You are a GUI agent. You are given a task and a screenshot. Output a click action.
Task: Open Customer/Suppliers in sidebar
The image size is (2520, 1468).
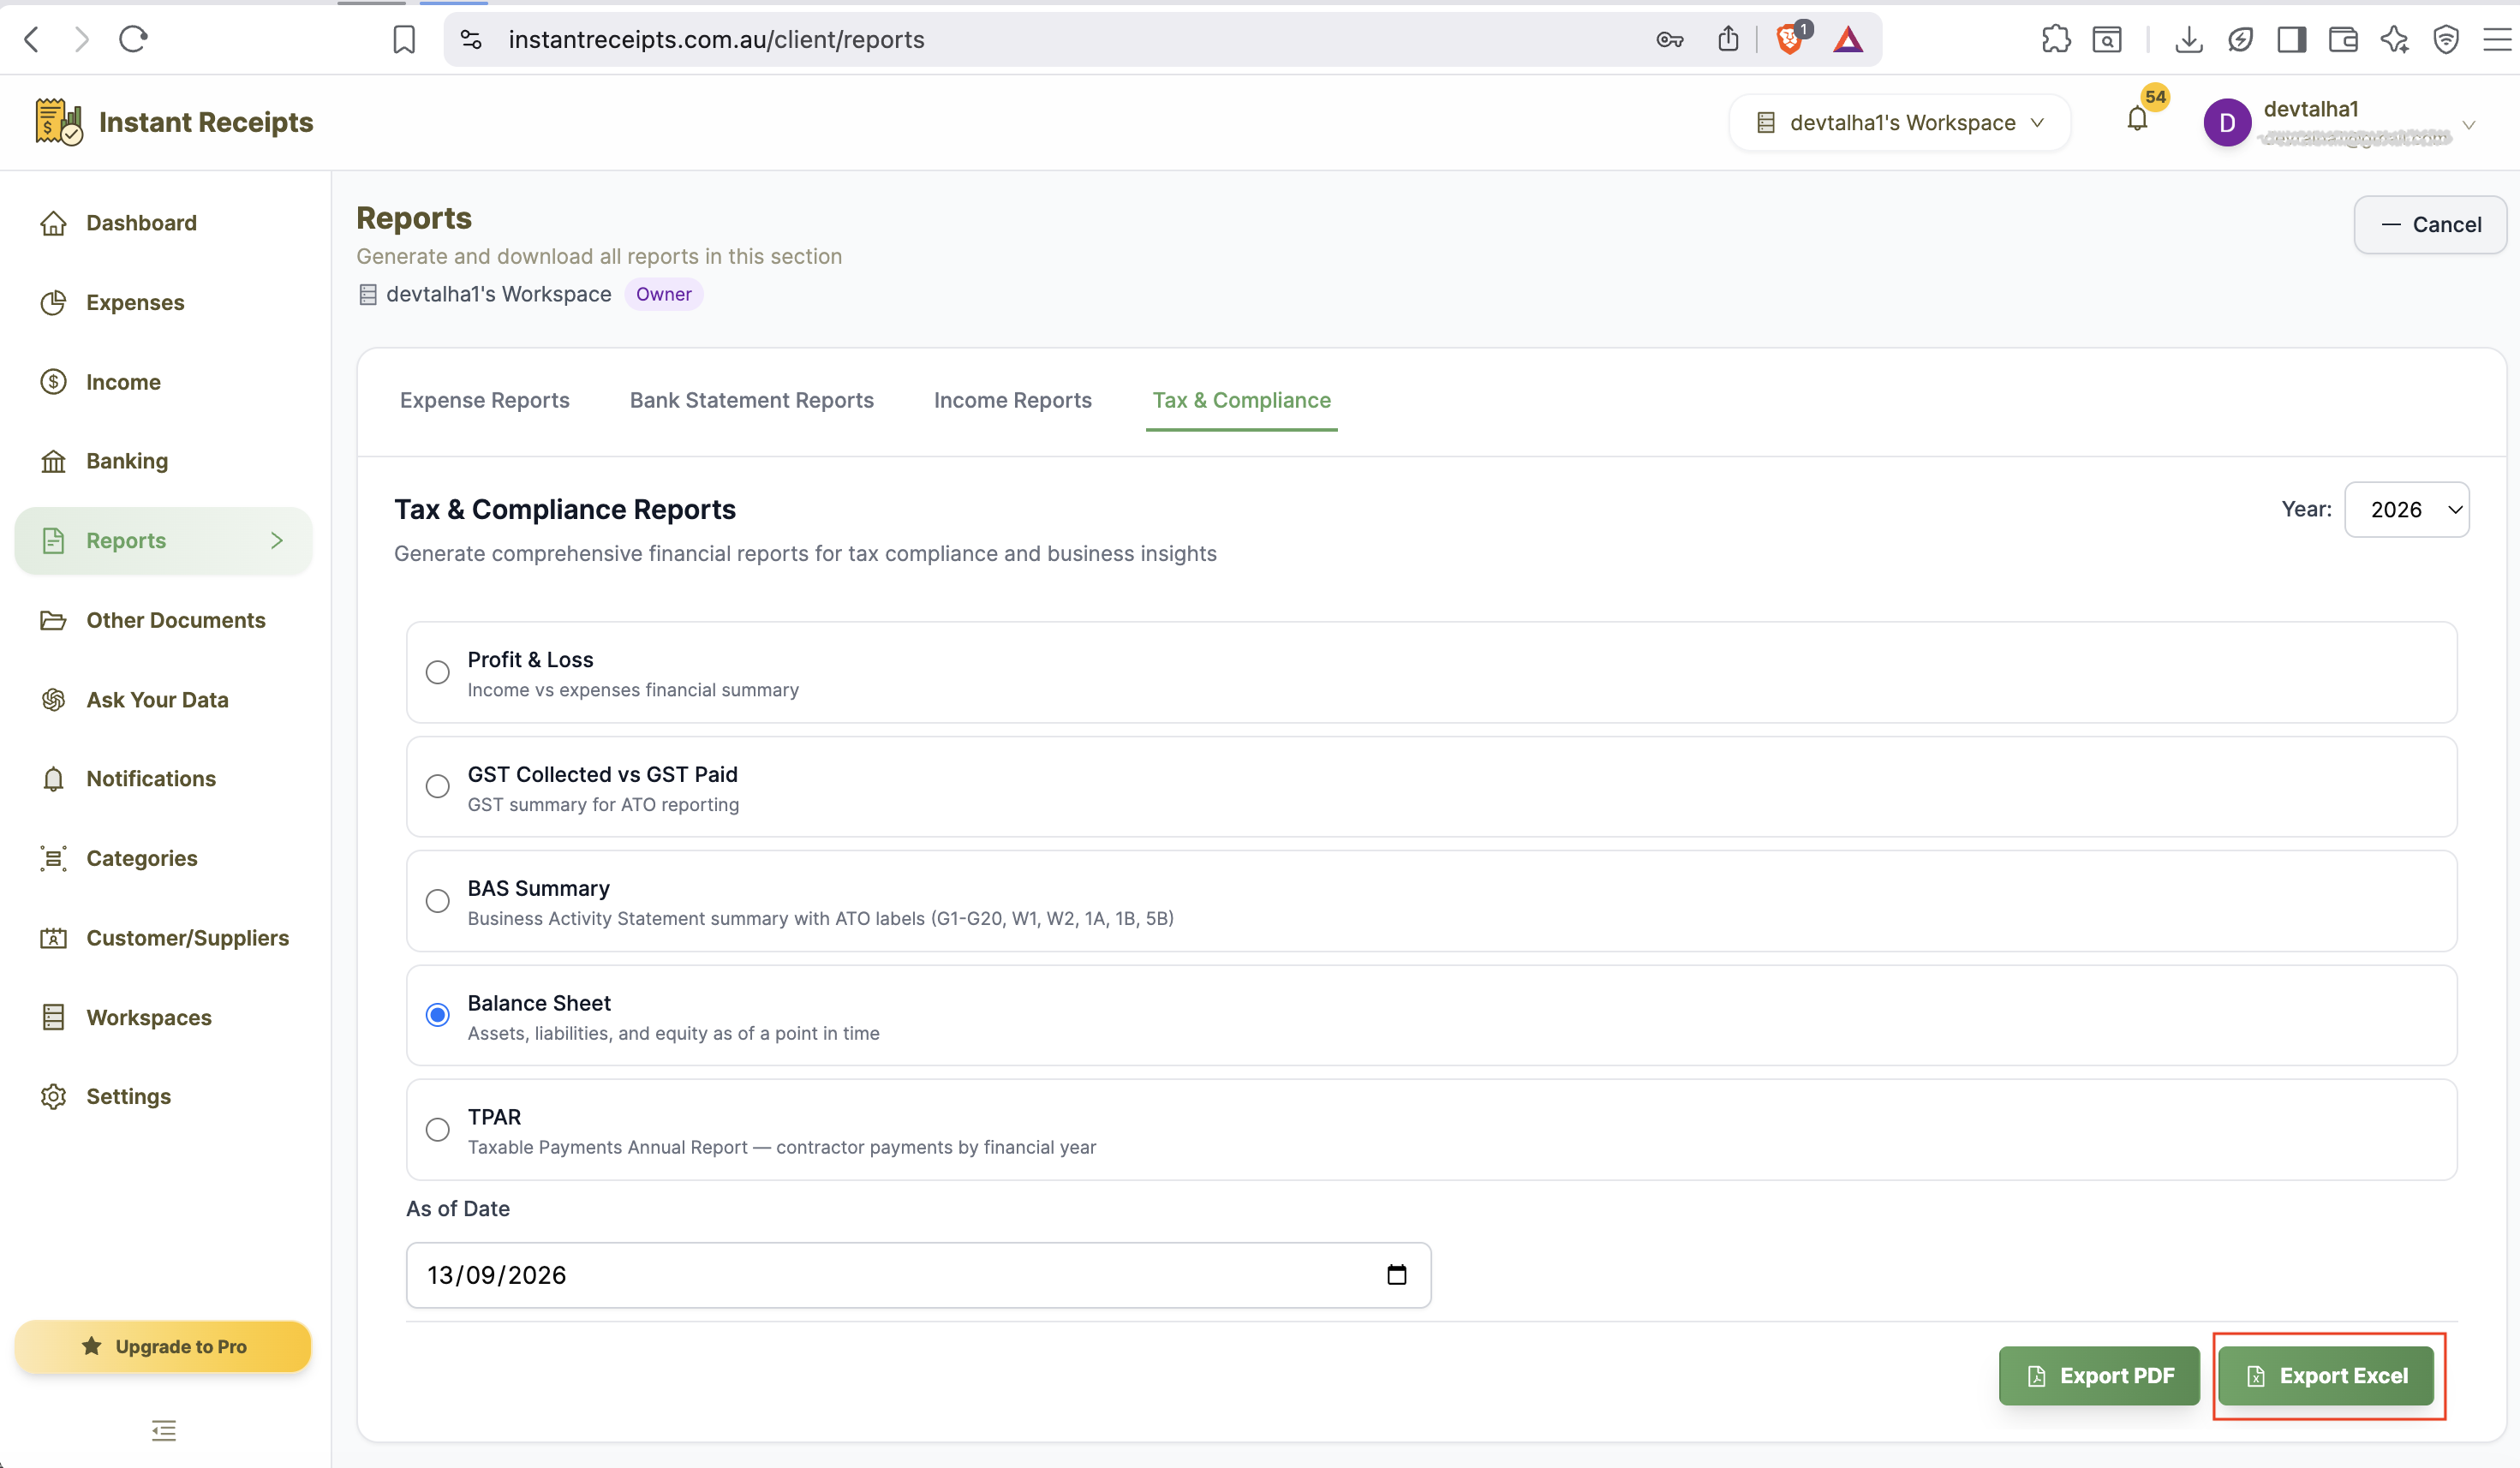164,938
